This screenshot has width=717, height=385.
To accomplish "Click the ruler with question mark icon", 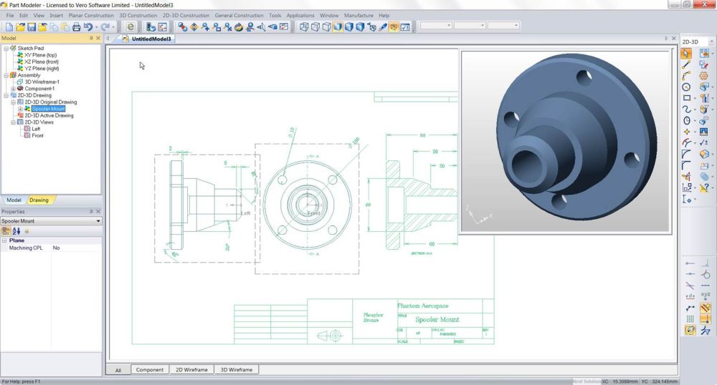I will pyautogui.click(x=705, y=187).
